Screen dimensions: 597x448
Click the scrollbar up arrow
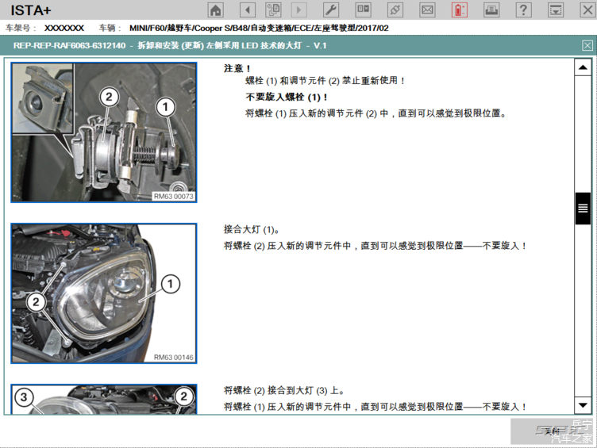click(583, 67)
